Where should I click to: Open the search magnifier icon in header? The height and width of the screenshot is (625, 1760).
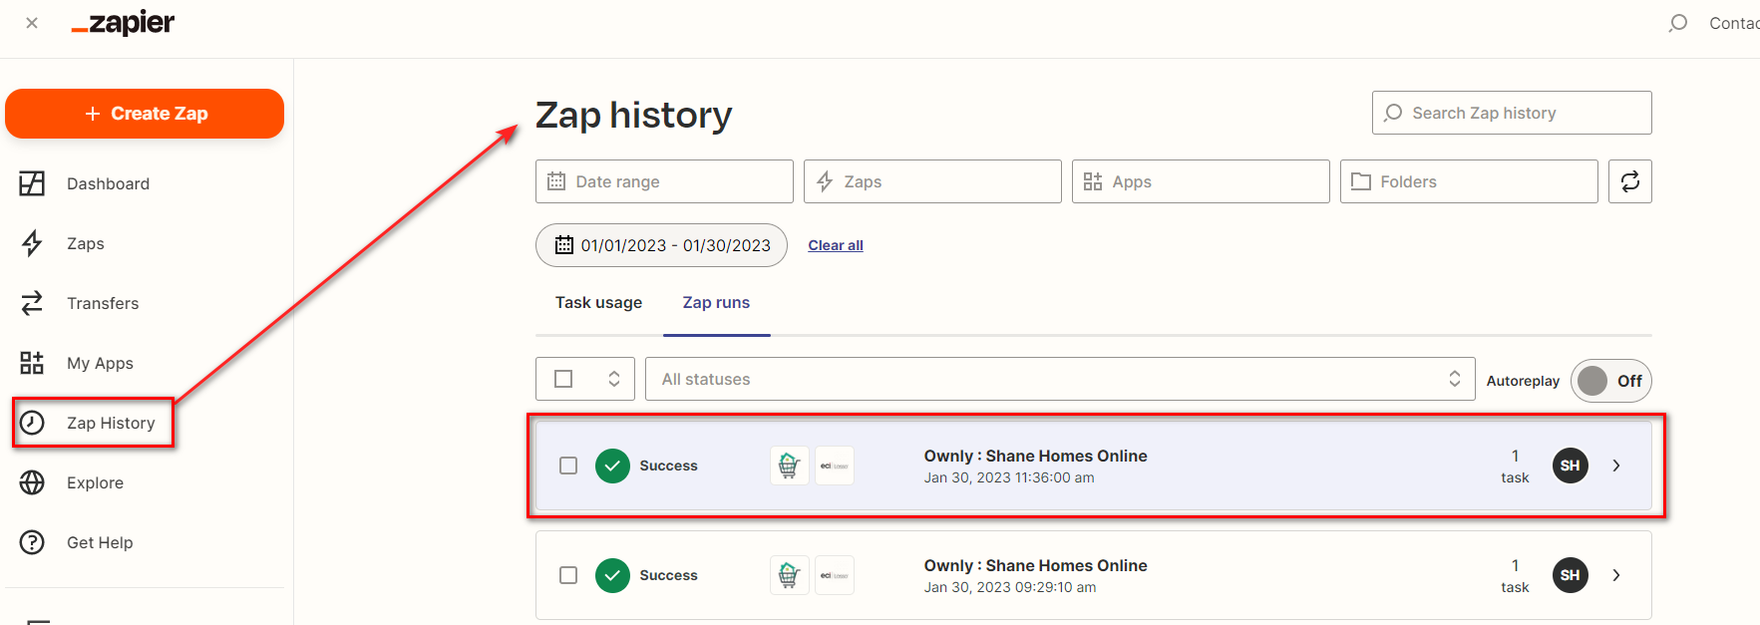[x=1678, y=23]
